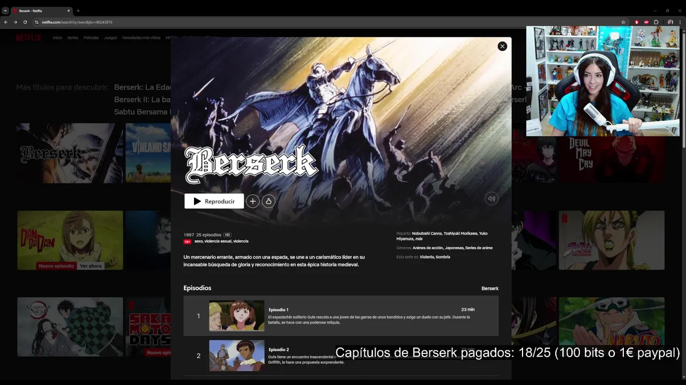
Task: Close the Berserk details popup
Action: 502,47
